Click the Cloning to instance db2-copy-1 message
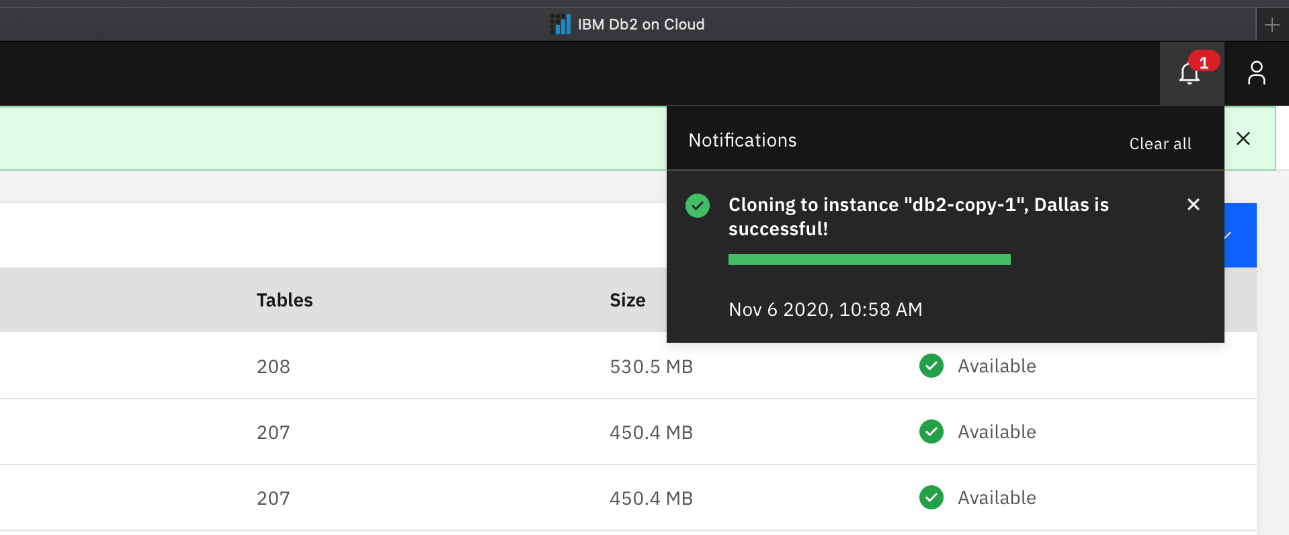1289x535 pixels. (x=918, y=216)
